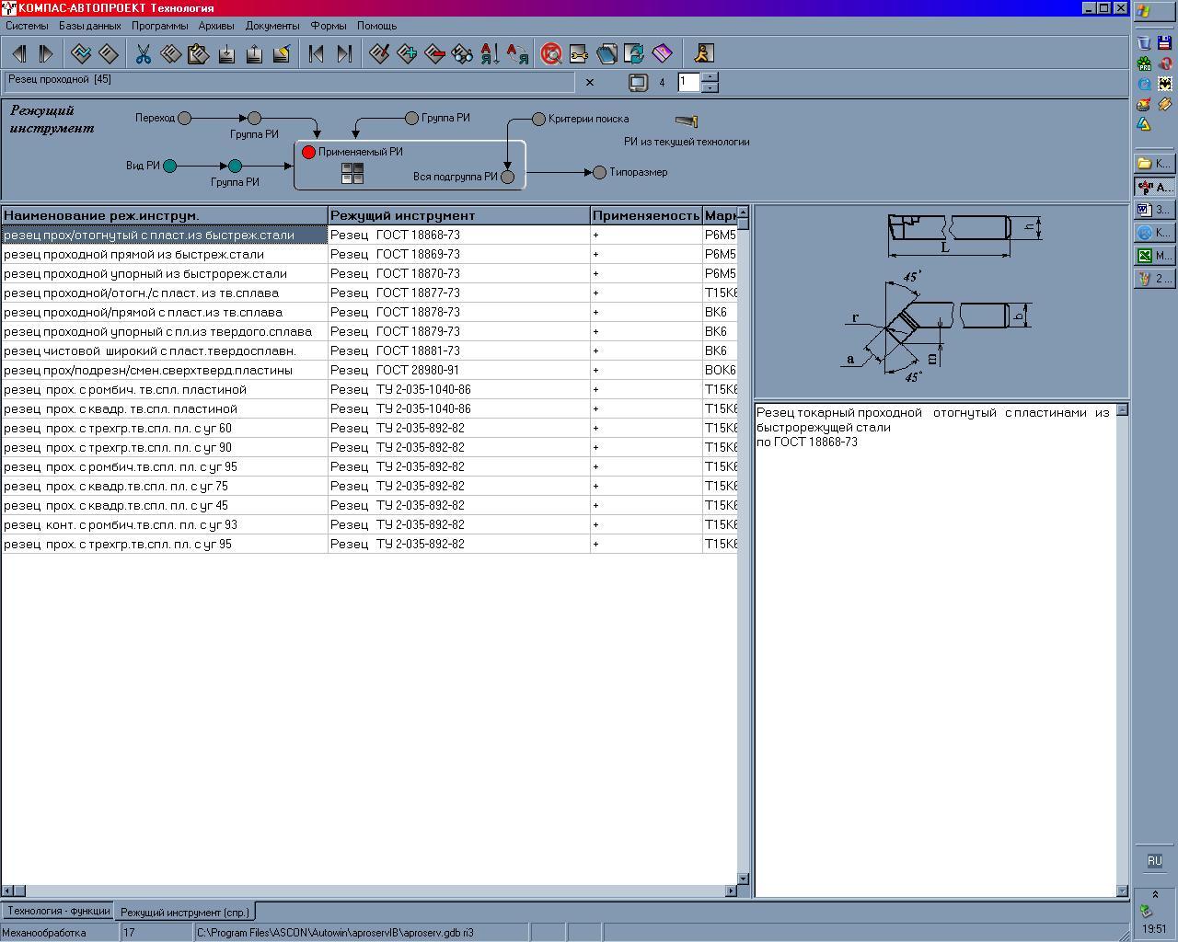Go back with the left arrow icon

18,53
